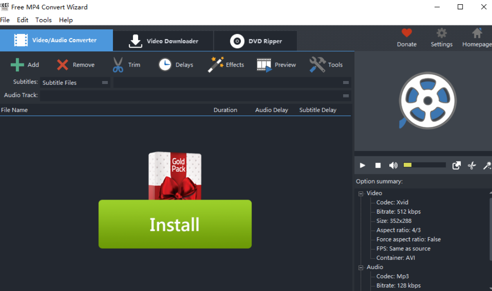Open the Tools menu in menu bar

click(43, 20)
